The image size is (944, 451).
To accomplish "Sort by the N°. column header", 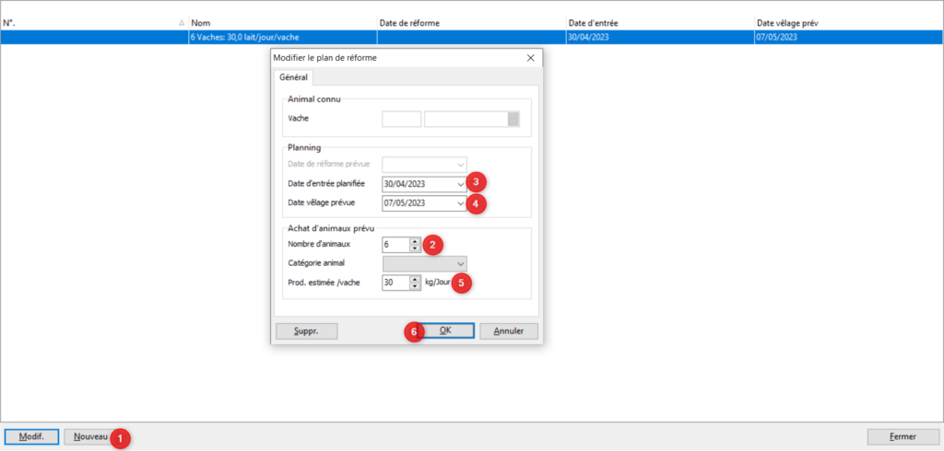I will (x=94, y=23).
